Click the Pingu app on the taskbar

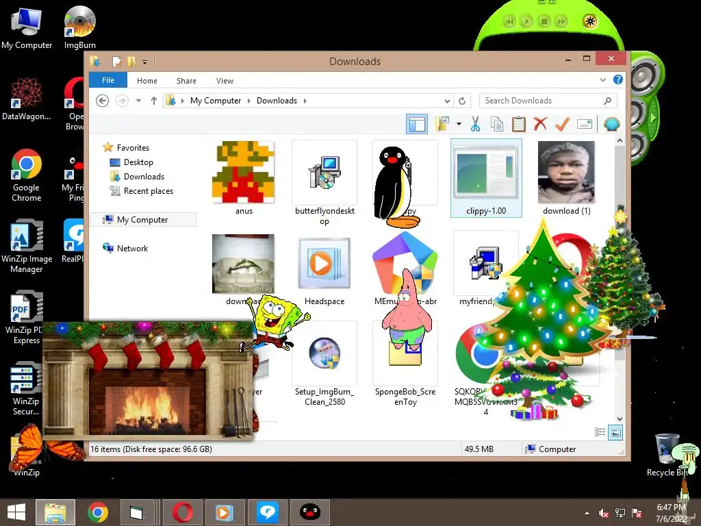pyautogui.click(x=310, y=512)
